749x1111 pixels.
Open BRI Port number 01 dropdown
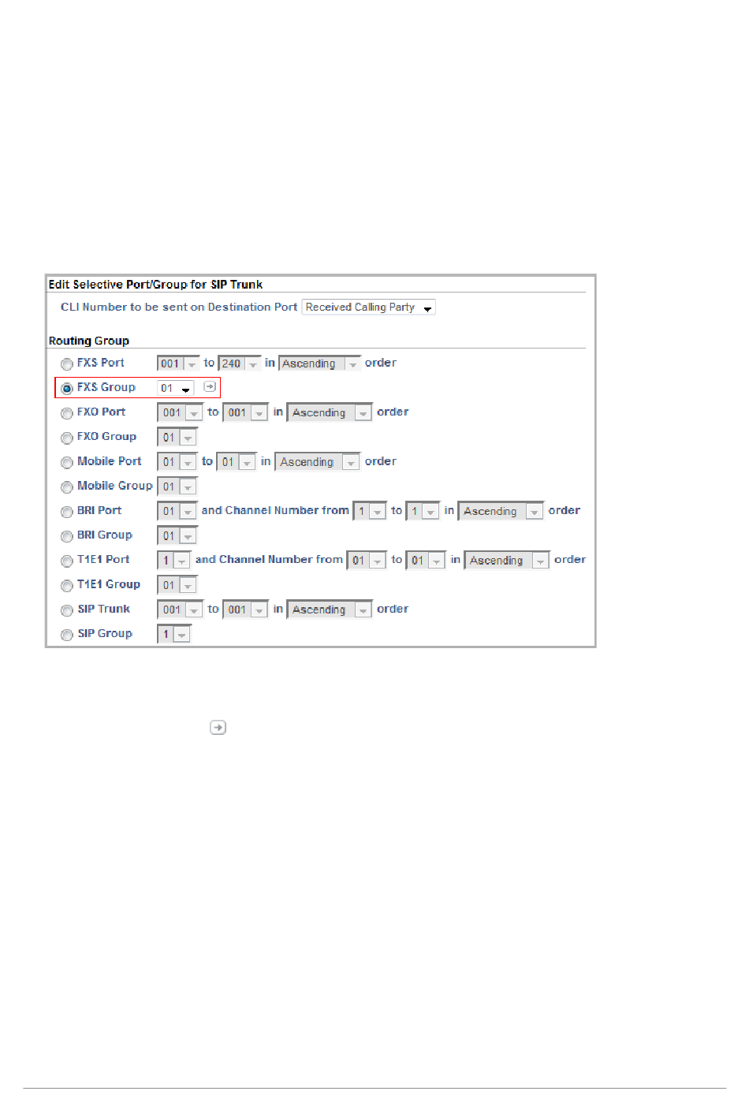(x=177, y=511)
